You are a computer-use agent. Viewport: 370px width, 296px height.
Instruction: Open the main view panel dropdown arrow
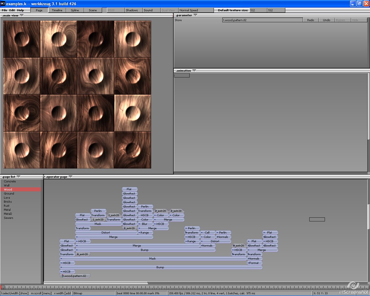pyautogui.click(x=22, y=15)
